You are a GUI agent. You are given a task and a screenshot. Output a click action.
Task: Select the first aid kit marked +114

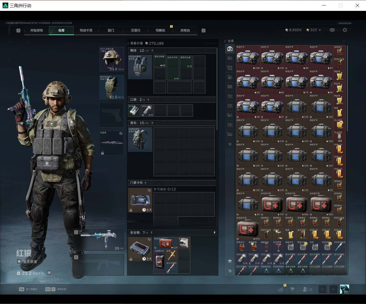click(x=166, y=243)
